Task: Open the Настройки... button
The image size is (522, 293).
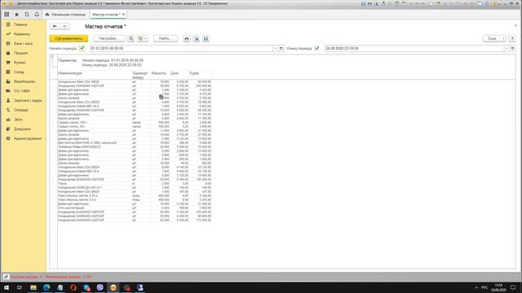Action: pyautogui.click(x=109, y=38)
